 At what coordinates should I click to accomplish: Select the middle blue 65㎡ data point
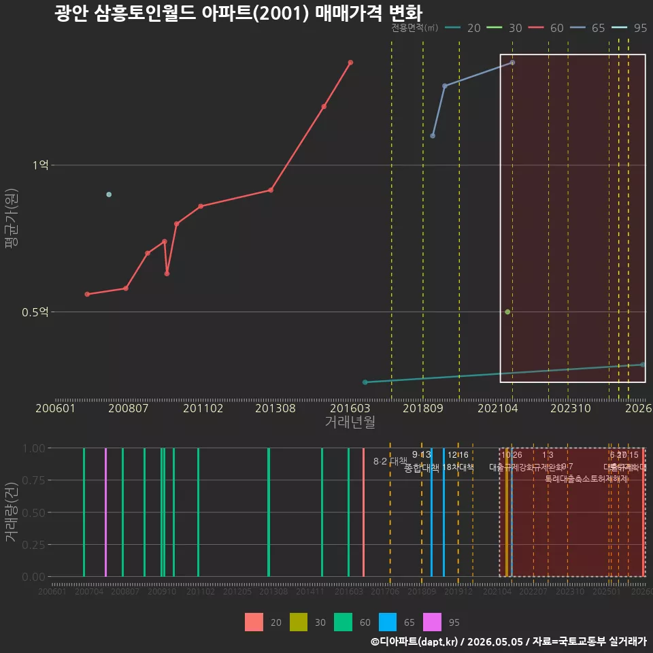click(x=445, y=86)
